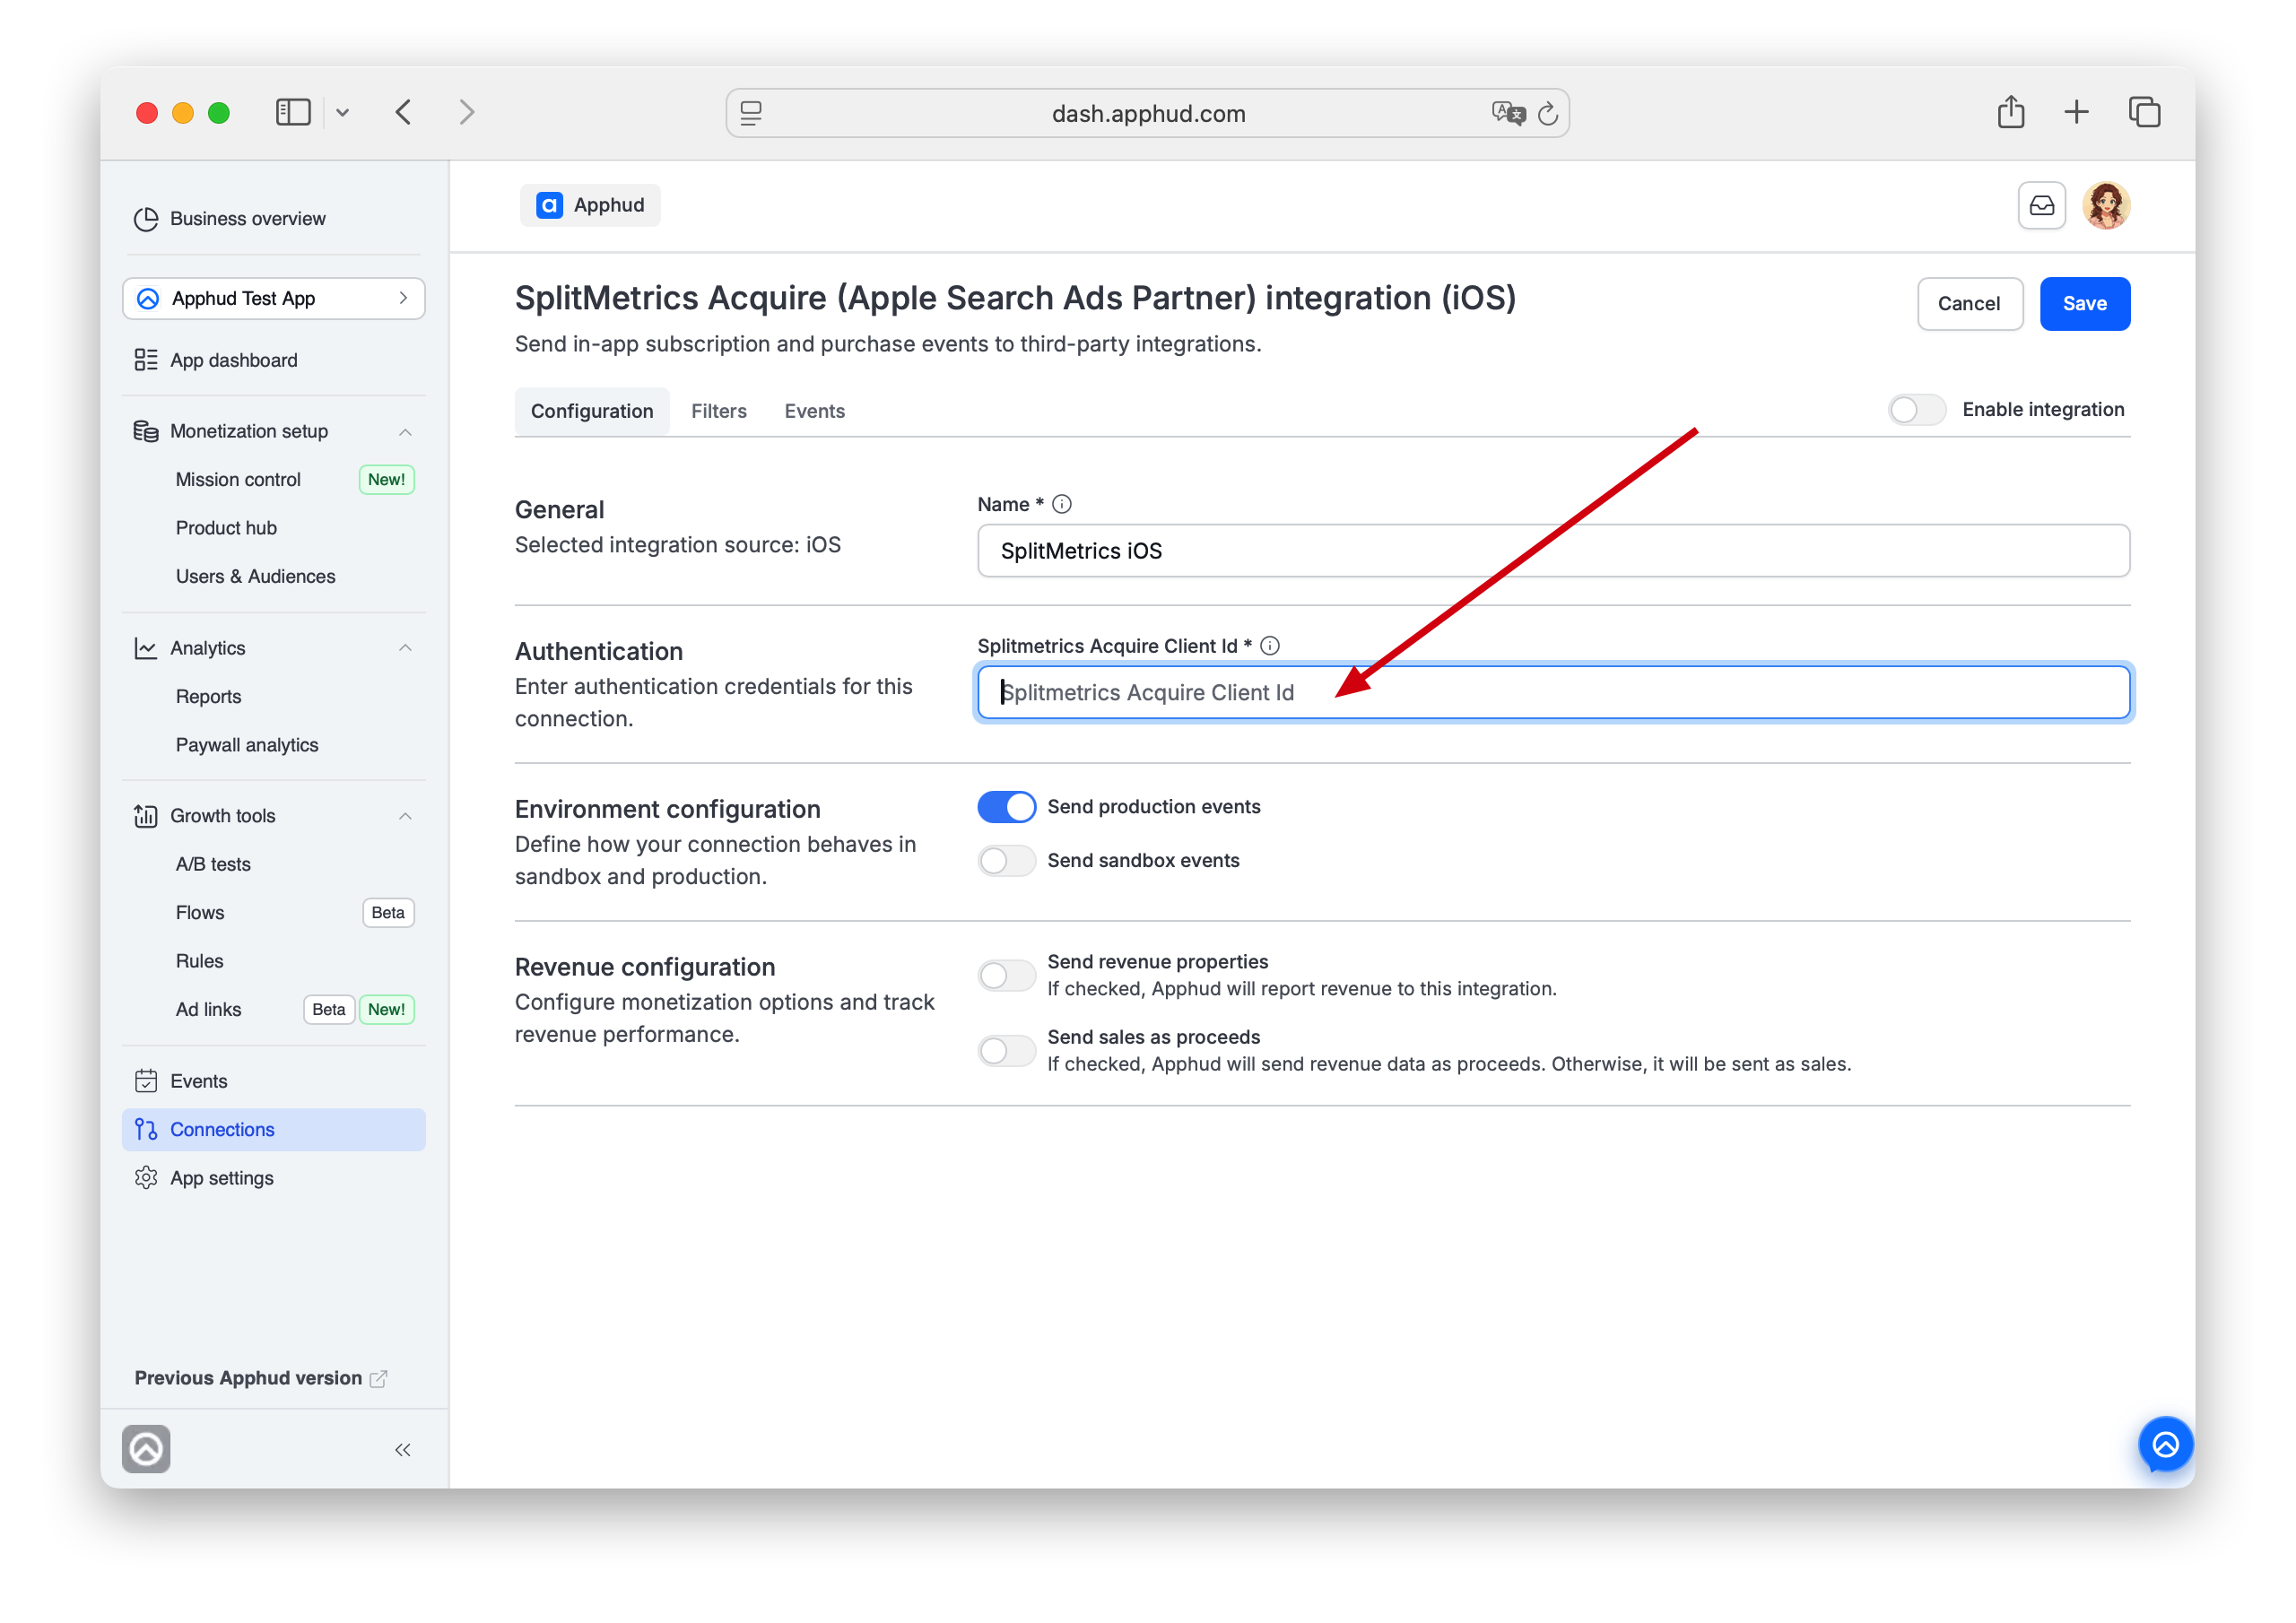Reload the page with the refresh icon
The height and width of the screenshot is (1623, 2296).
[1548, 113]
